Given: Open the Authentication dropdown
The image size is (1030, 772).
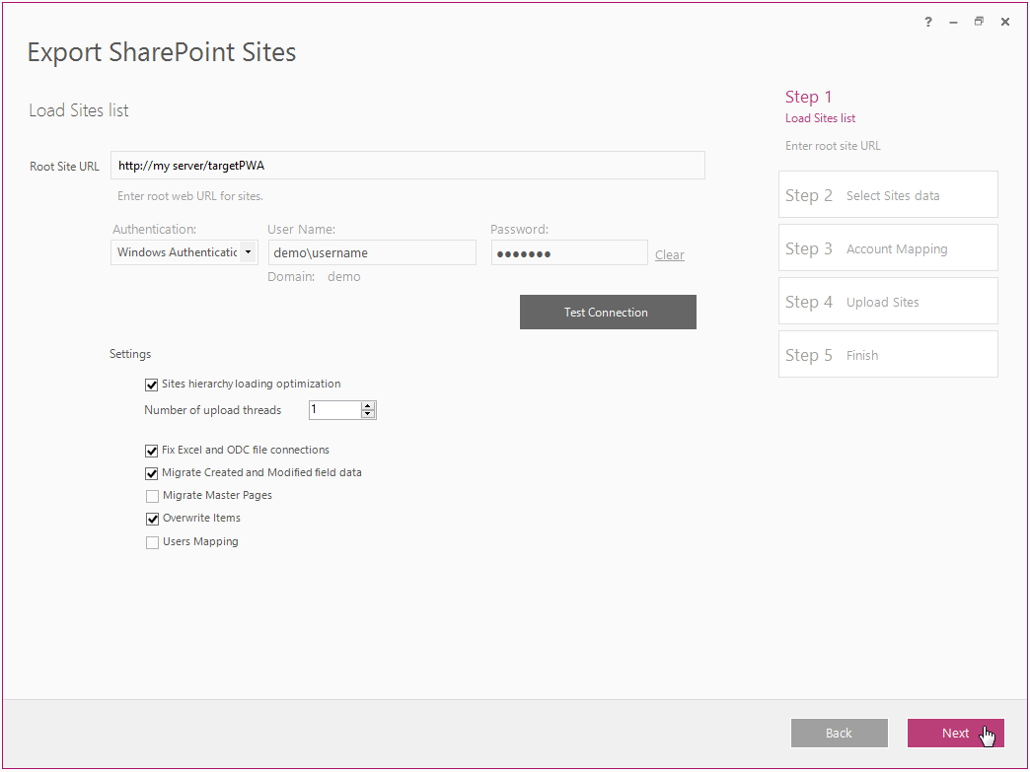Looking at the screenshot, I should click(249, 252).
